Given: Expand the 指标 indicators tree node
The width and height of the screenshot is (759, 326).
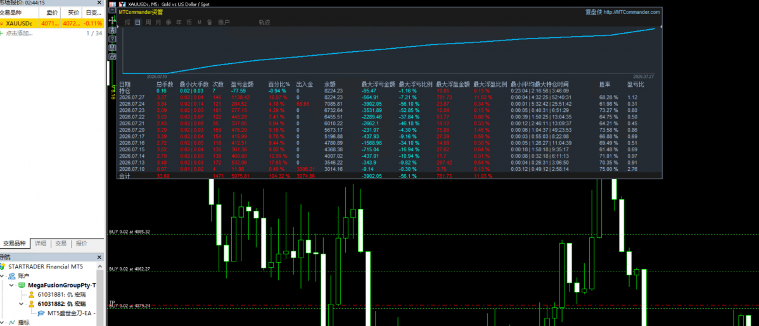Looking at the screenshot, I should point(2,323).
